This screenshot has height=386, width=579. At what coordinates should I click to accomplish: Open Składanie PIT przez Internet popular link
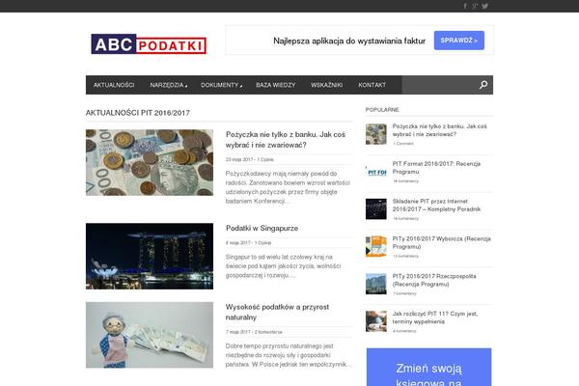pos(437,208)
